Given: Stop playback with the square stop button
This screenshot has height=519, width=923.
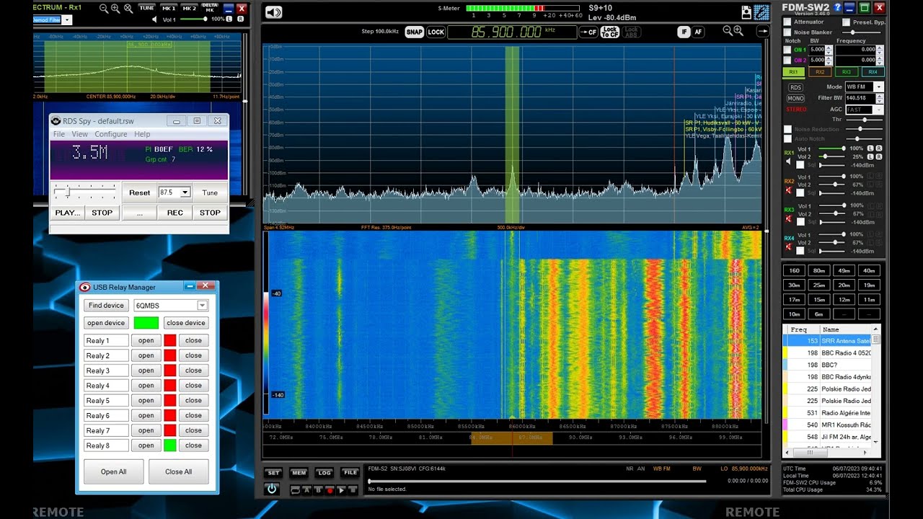Looking at the screenshot, I should pos(353,489).
